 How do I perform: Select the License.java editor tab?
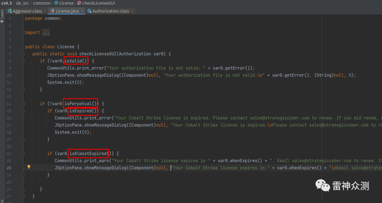(x=67, y=11)
